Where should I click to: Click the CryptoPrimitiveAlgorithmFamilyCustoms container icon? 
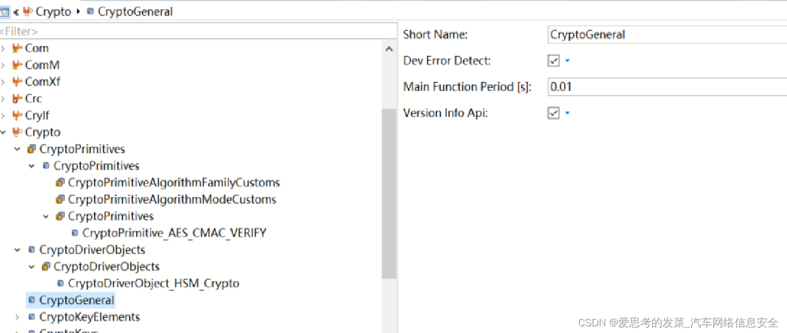point(60,183)
